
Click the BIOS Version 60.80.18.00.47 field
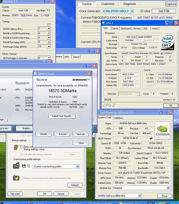click(131, 138)
